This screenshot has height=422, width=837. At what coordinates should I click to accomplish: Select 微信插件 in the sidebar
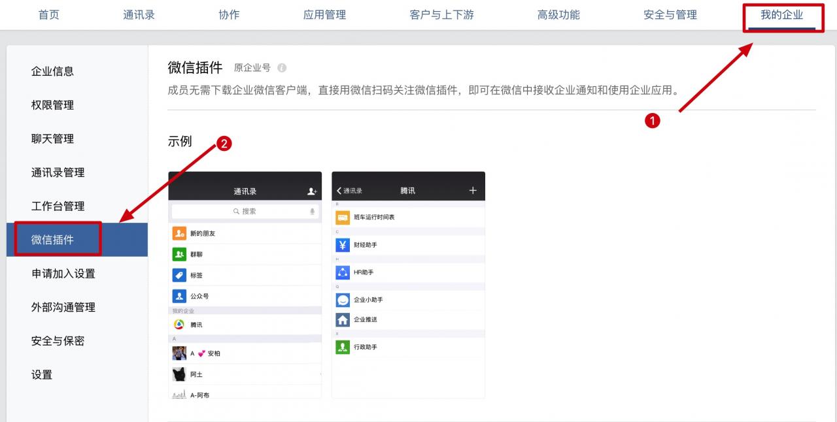(77, 240)
